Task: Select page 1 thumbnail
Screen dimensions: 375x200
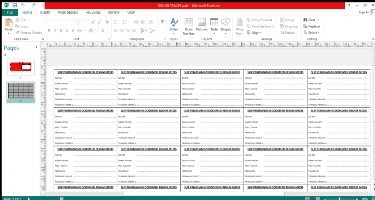Action: point(20,67)
